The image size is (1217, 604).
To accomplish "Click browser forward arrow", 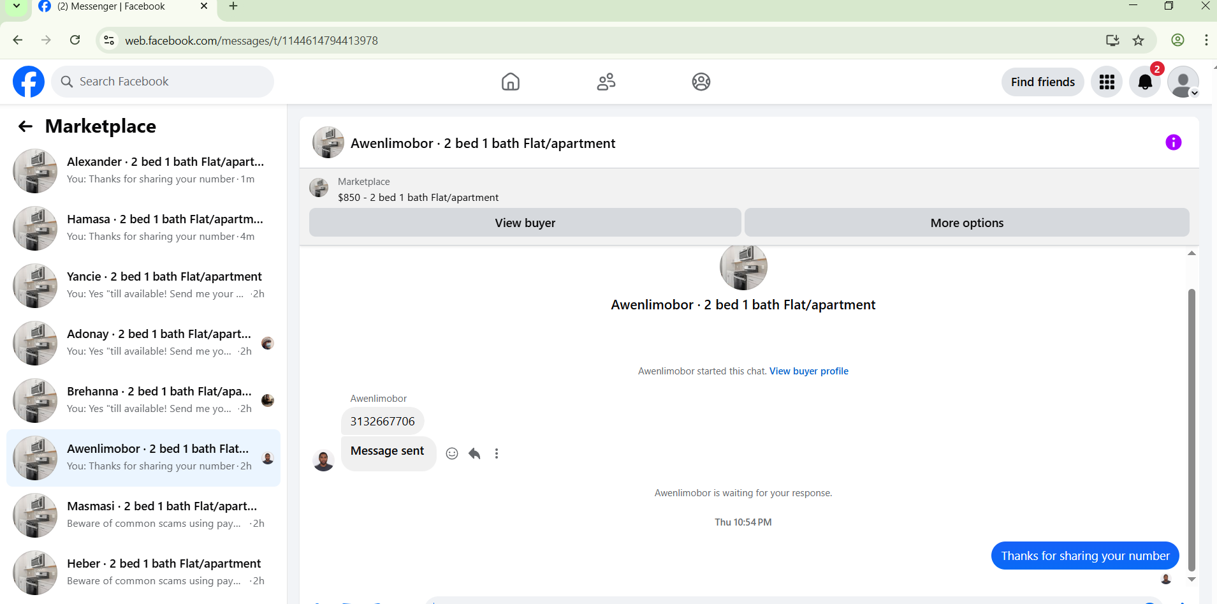I will pyautogui.click(x=46, y=40).
